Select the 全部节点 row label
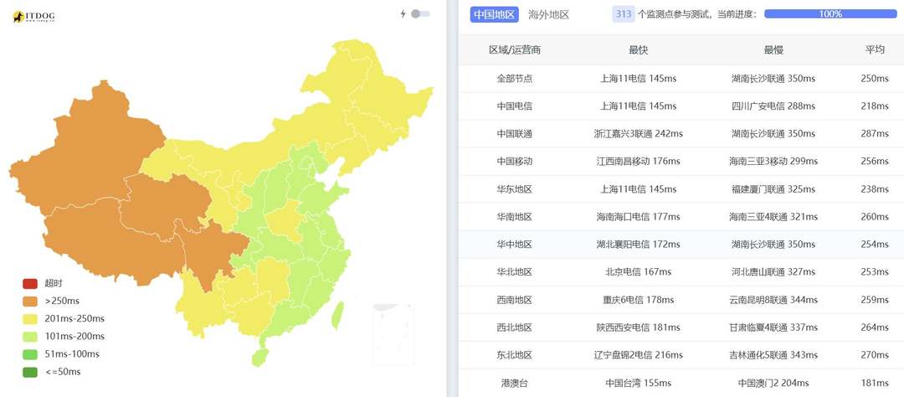904x397 pixels. 515,78
